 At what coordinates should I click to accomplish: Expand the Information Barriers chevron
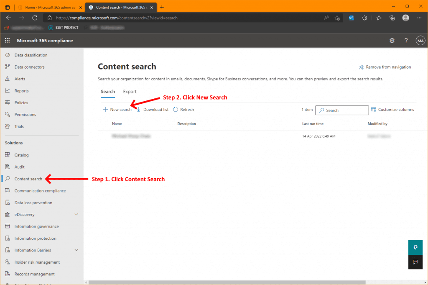click(76, 250)
